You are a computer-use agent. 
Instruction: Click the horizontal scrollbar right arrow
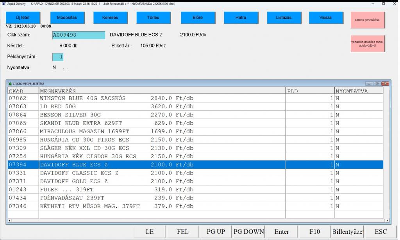387,221
